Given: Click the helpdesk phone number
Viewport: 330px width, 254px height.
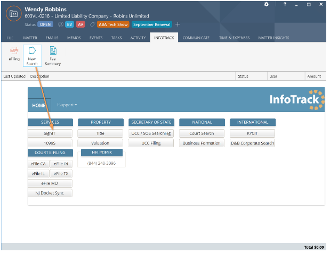Looking at the screenshot, I should coord(101,163).
